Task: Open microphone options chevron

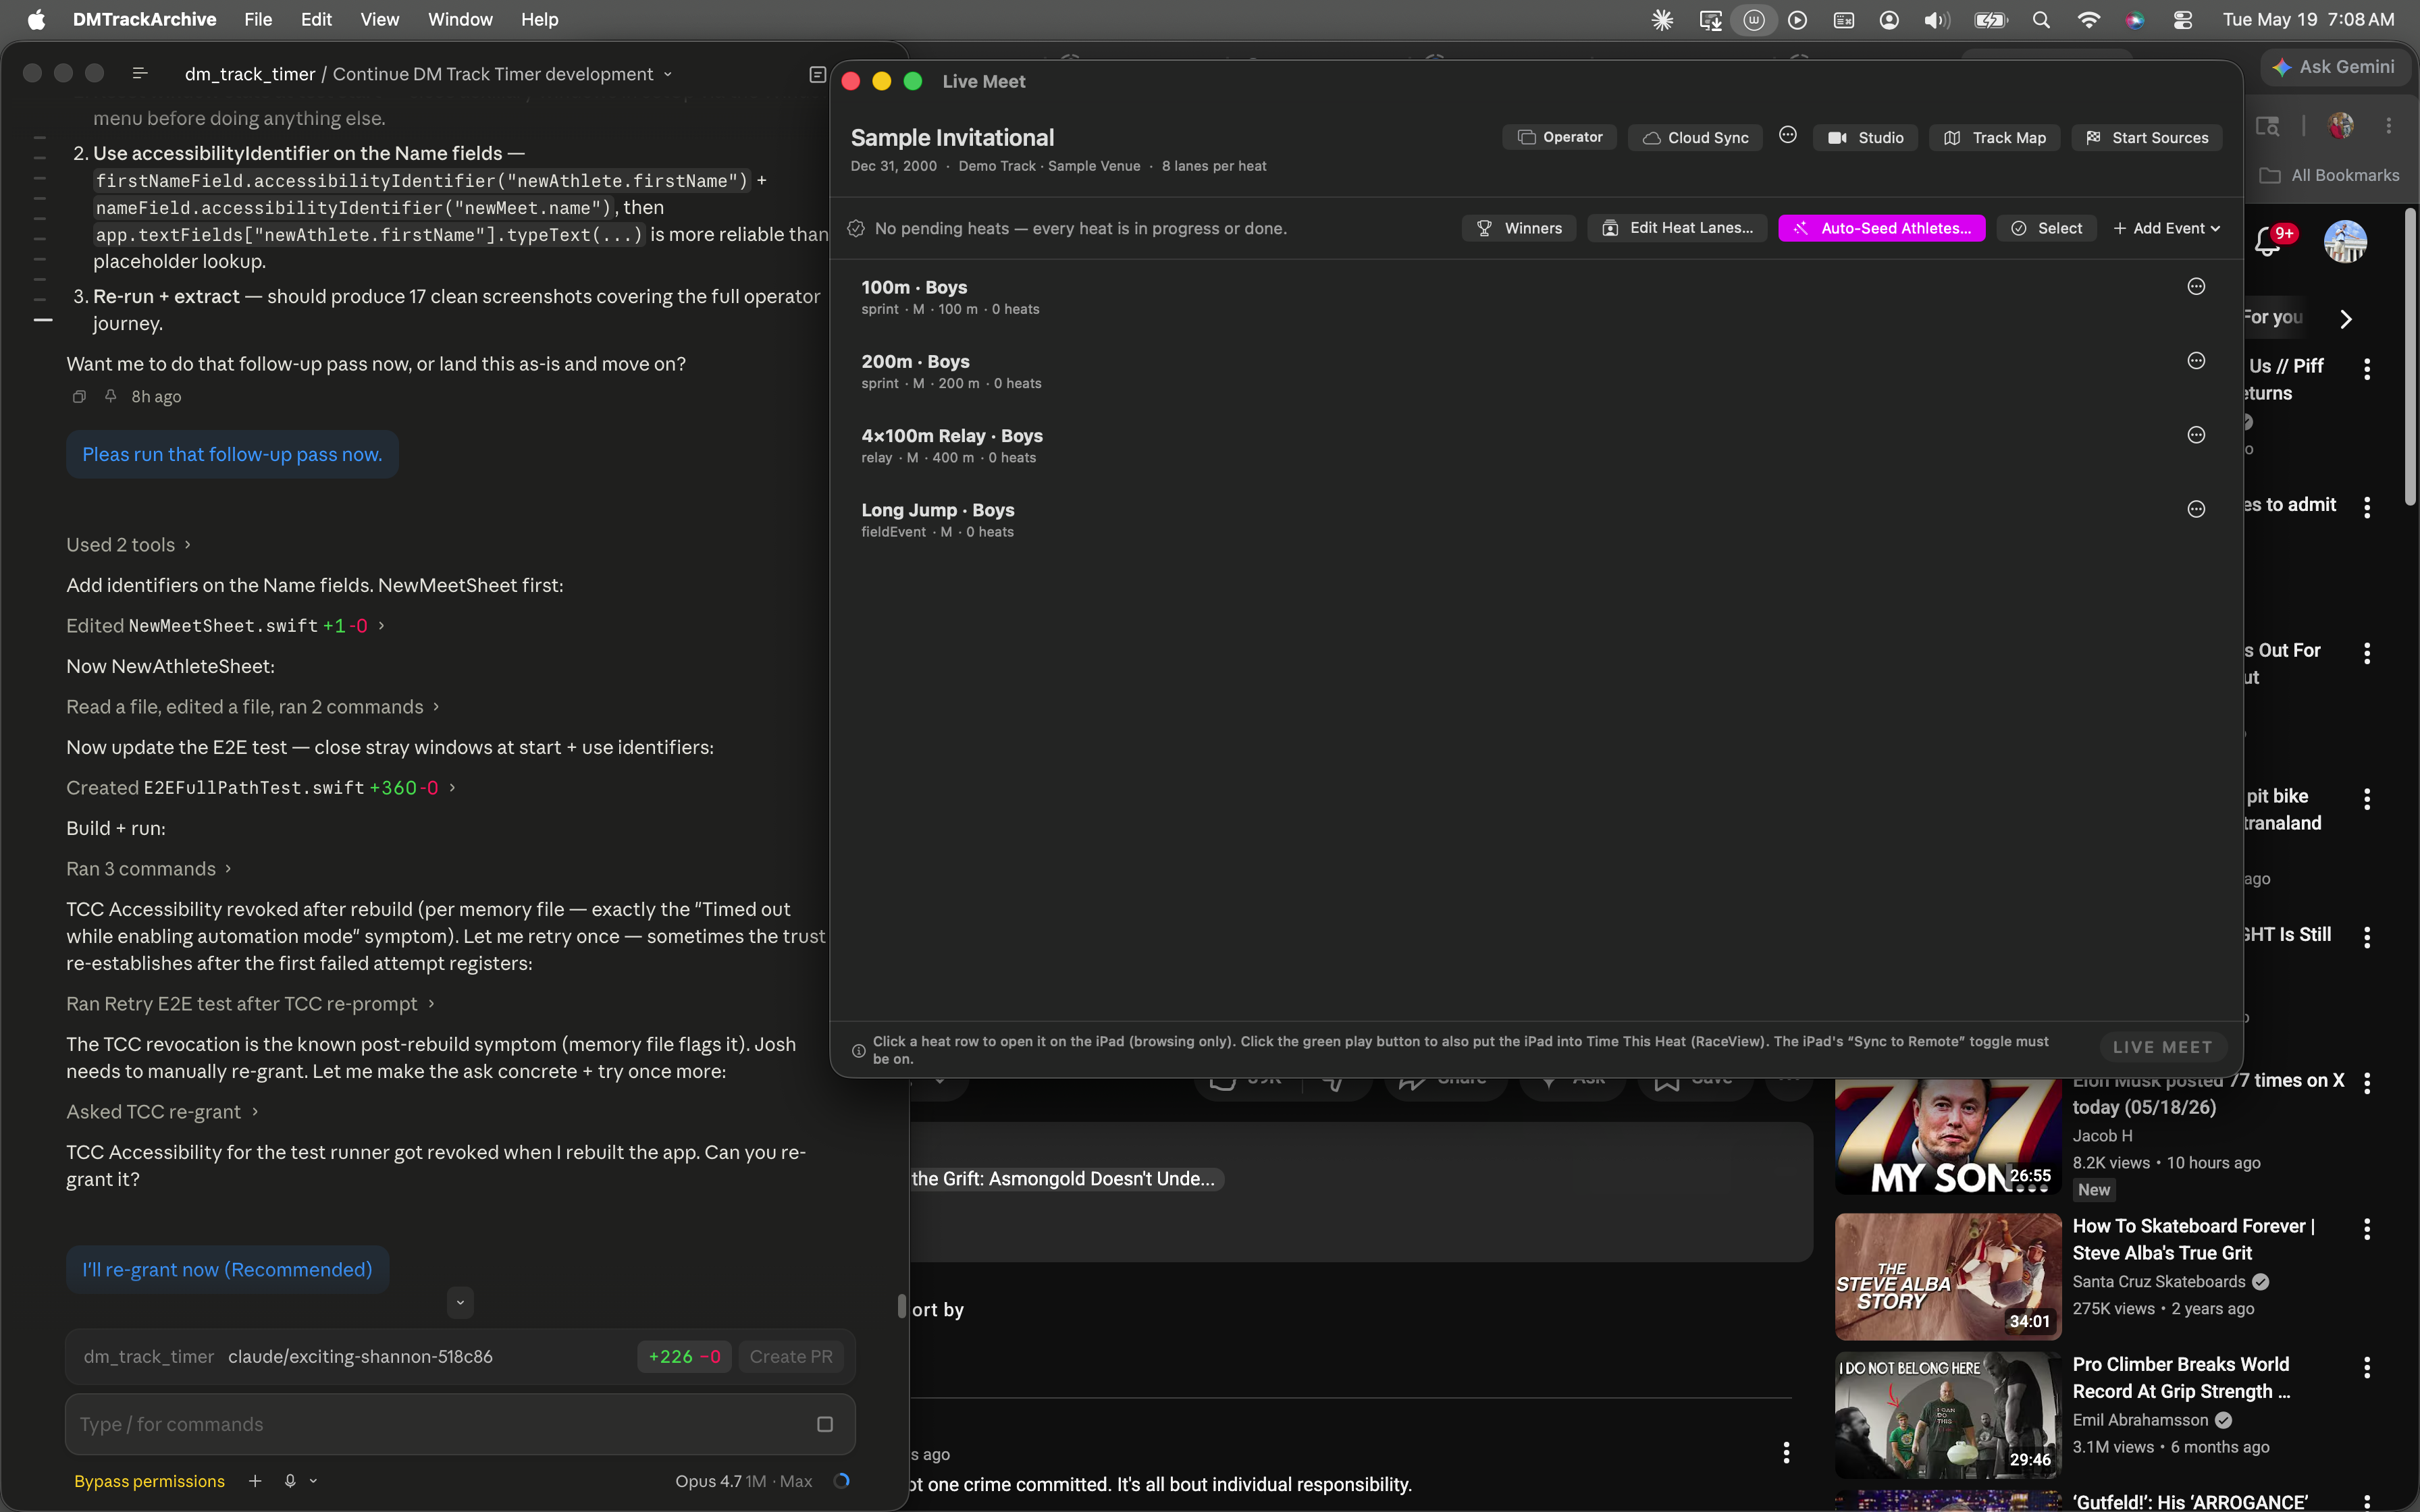Action: (313, 1481)
